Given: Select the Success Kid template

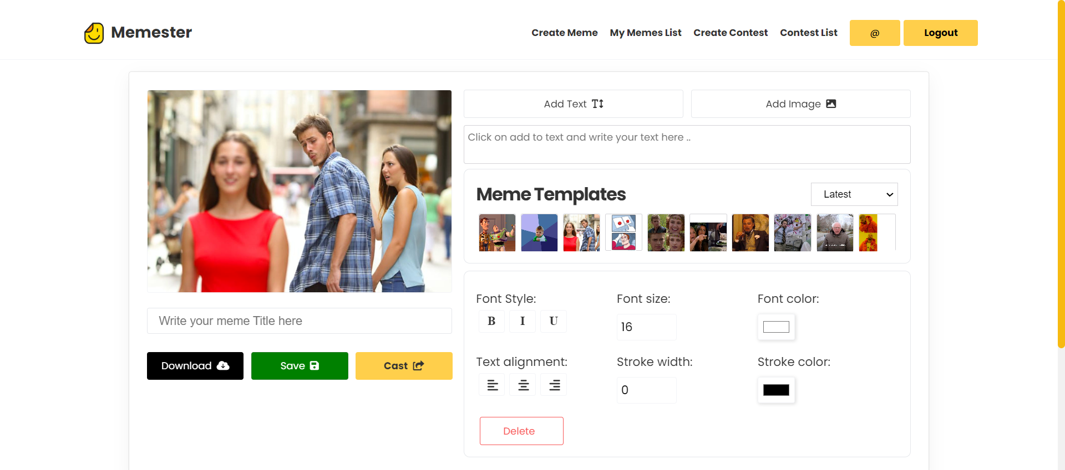Looking at the screenshot, I should [x=539, y=233].
